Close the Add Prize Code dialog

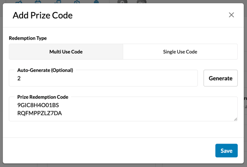pos(231,15)
